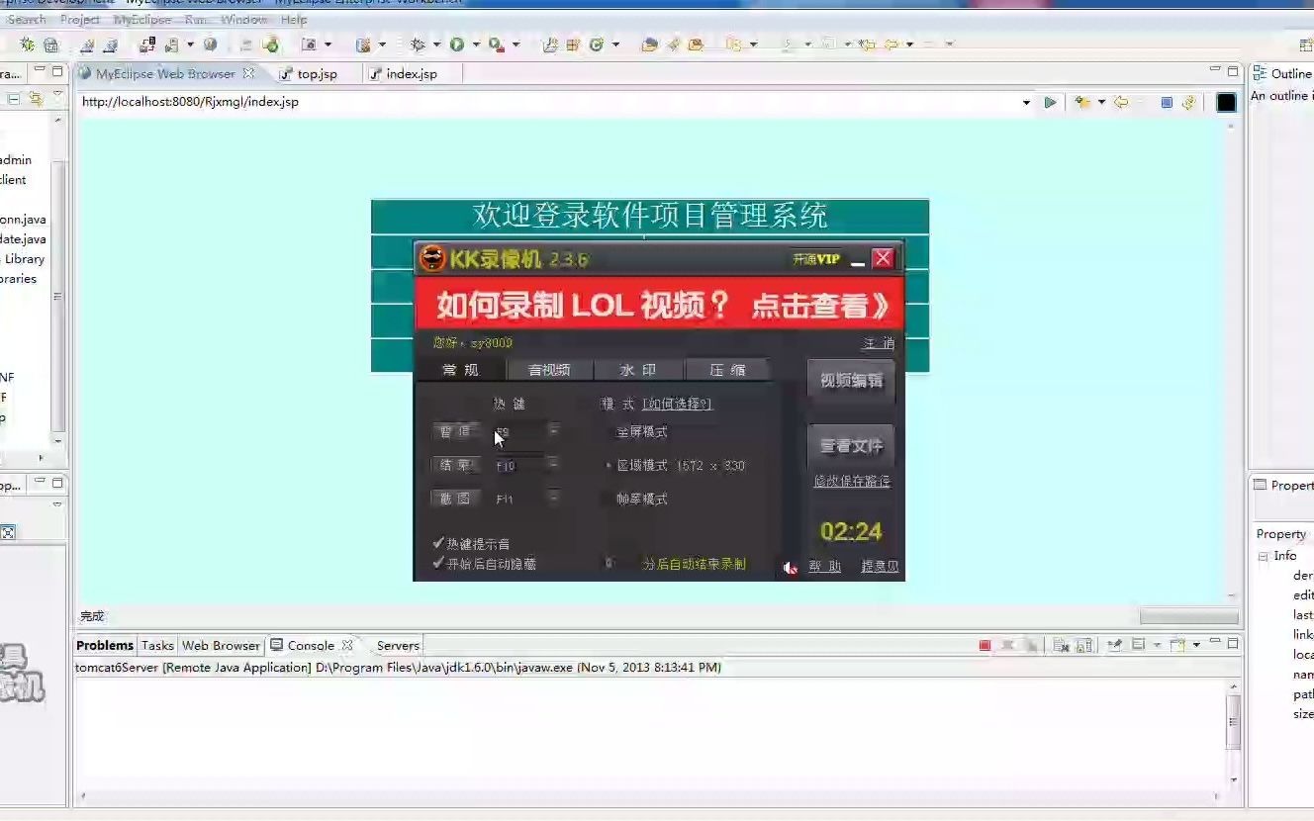Select 区域模式 radio option
The width and height of the screenshot is (1314, 821).
coord(609,465)
